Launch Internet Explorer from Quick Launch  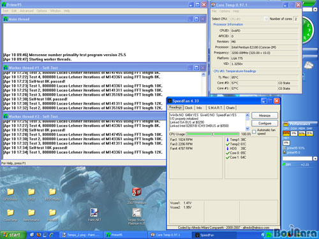pyautogui.click(x=52, y=235)
